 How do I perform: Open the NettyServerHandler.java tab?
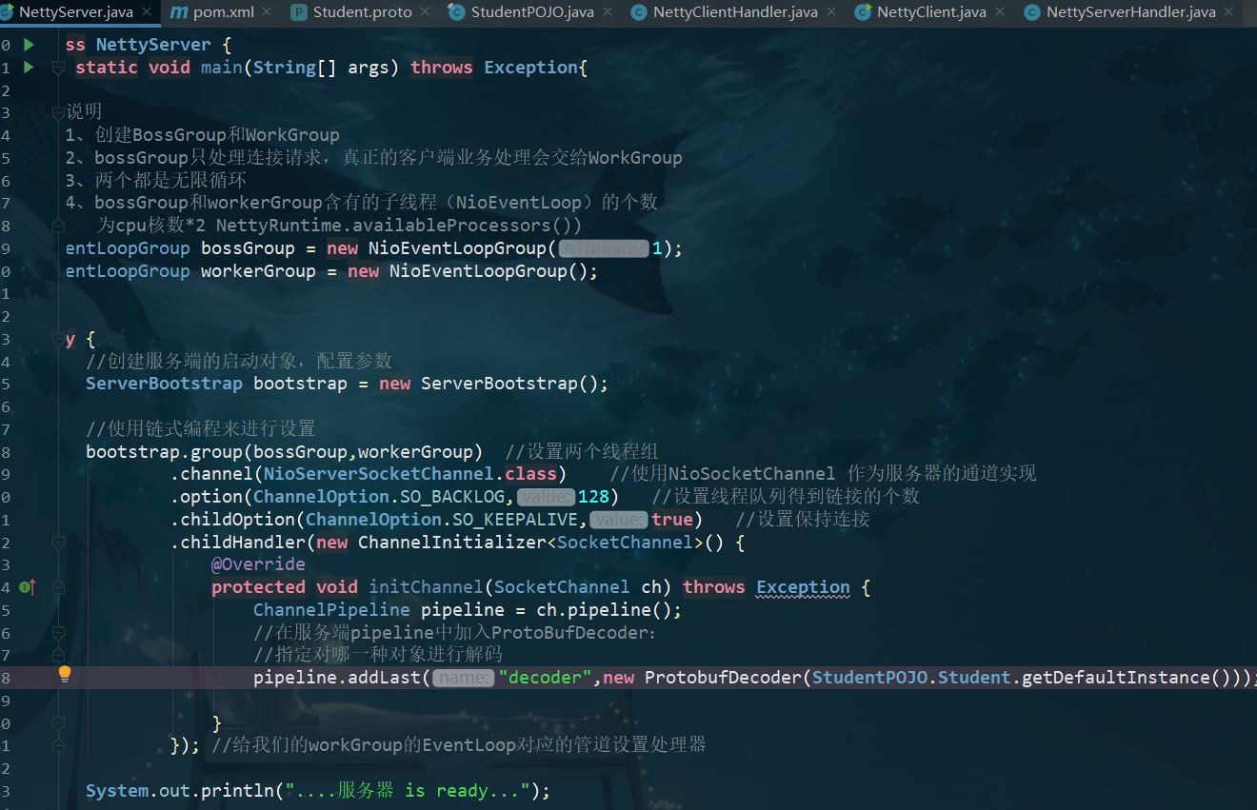1130,12
